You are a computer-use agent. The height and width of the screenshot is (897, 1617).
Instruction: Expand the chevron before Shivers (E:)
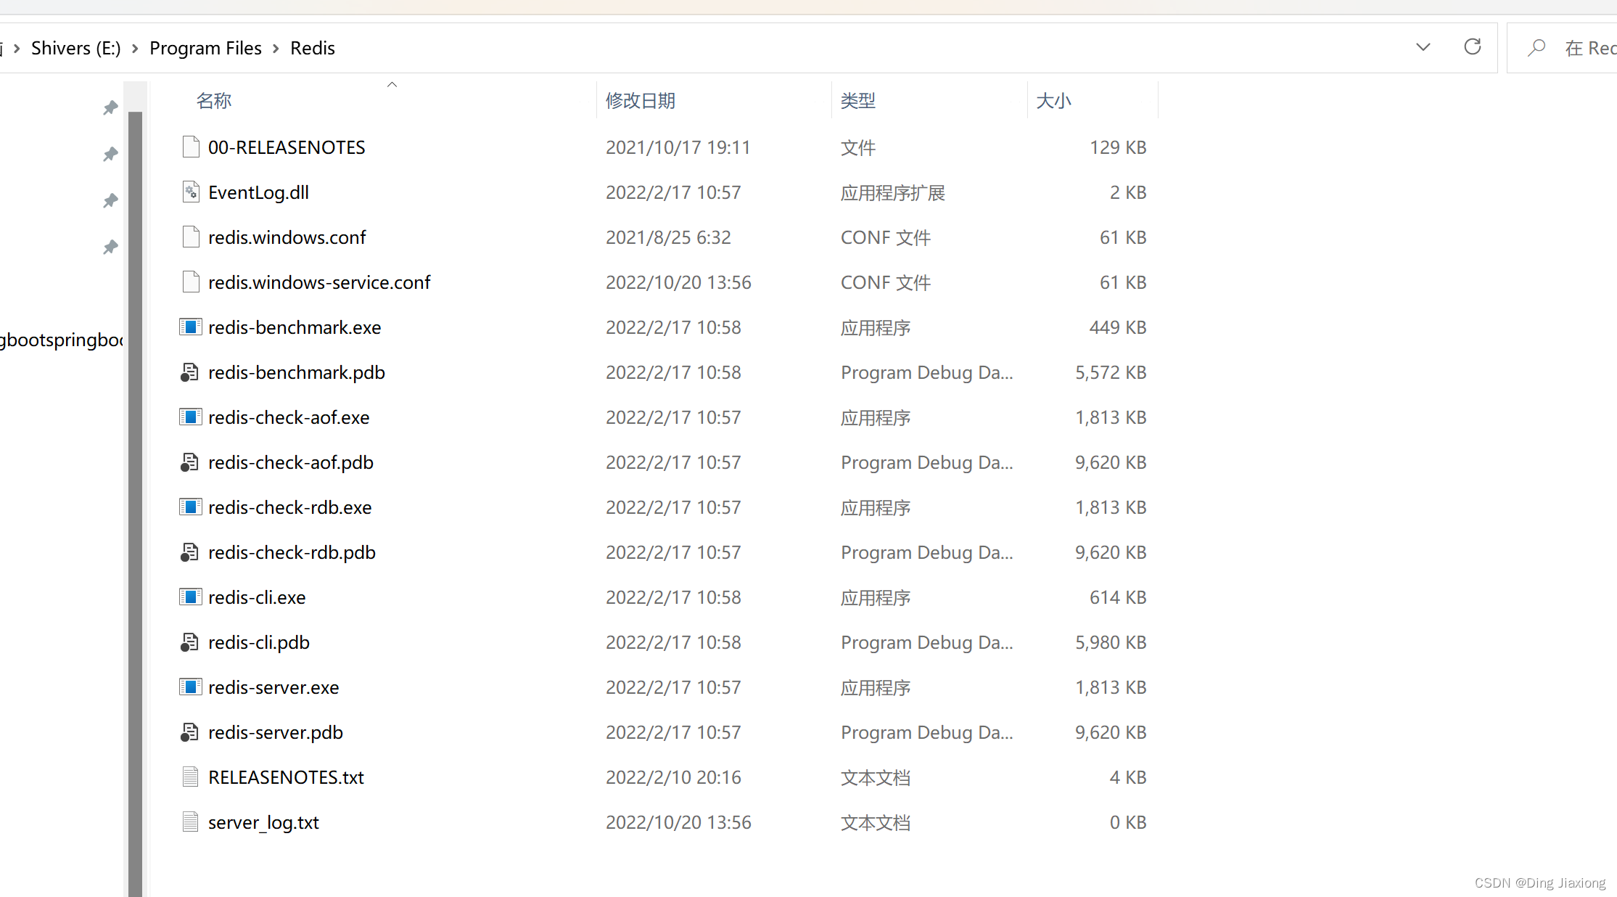[17, 48]
